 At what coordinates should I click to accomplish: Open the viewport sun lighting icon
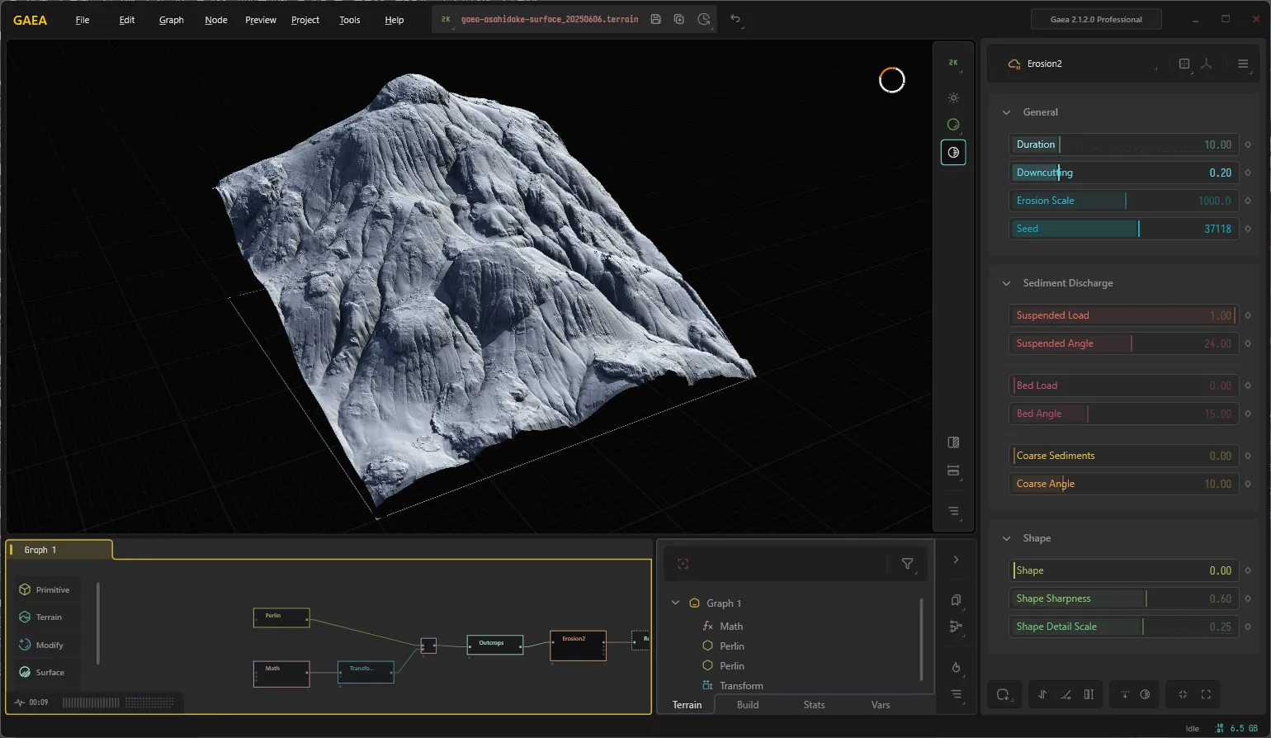point(953,97)
